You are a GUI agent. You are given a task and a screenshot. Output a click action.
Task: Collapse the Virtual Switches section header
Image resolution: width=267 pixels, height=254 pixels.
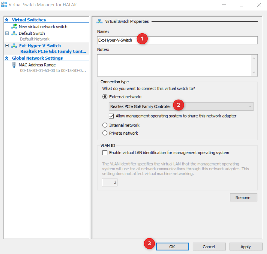coord(7,19)
